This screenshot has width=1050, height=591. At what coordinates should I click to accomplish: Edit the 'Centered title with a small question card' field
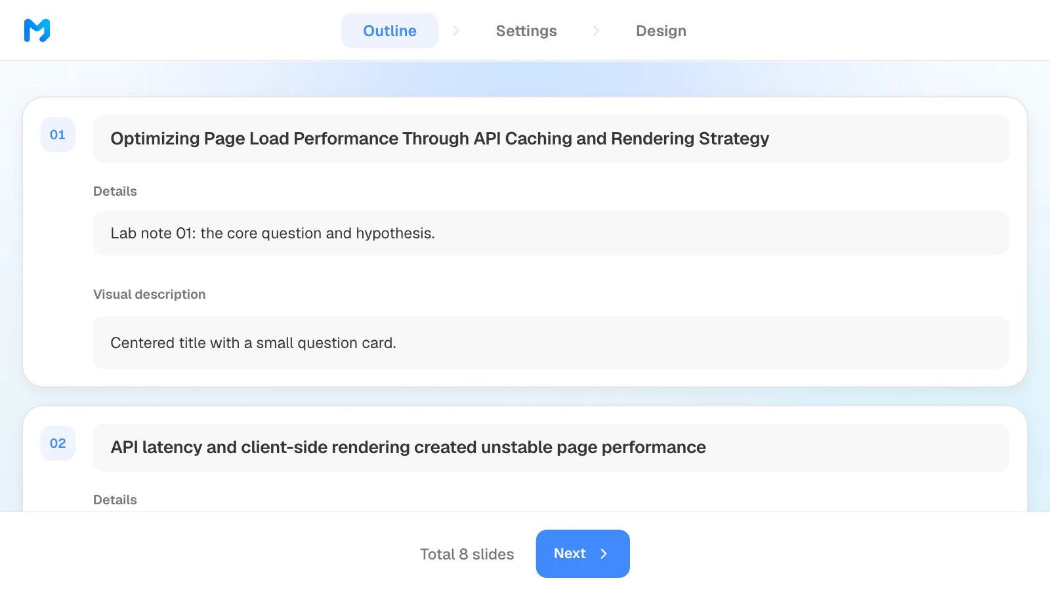[x=551, y=343]
